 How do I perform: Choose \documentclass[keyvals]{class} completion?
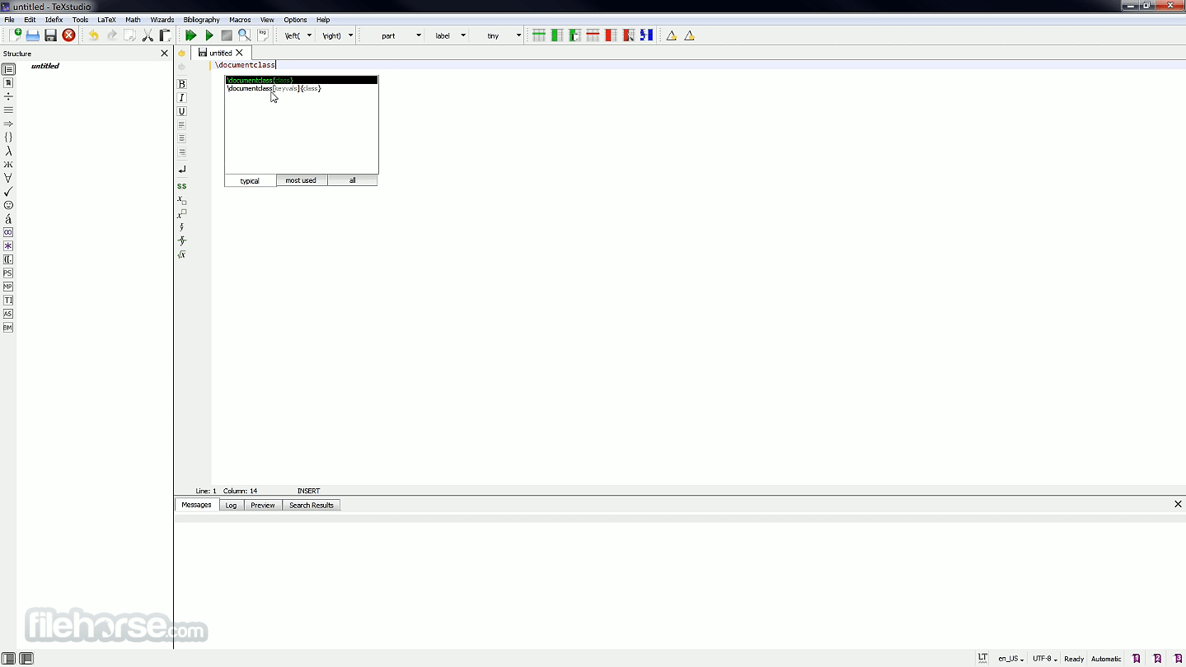click(301, 88)
